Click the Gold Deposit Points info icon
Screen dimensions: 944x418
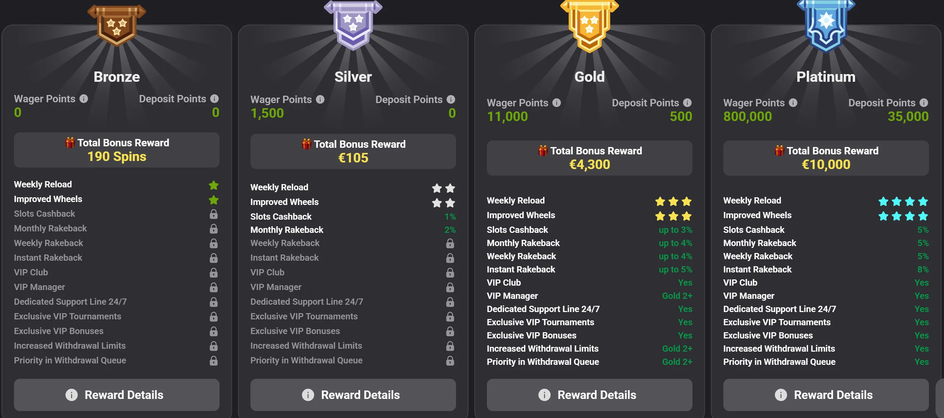[x=687, y=103]
